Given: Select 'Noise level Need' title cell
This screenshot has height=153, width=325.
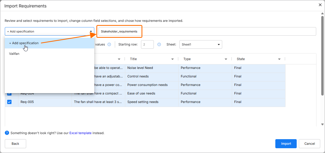Looking at the screenshot, I should pos(152,68).
